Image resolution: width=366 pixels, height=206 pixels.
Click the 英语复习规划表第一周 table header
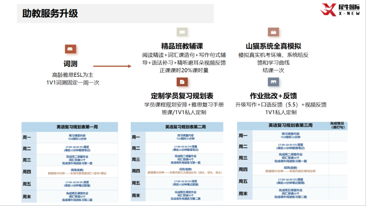pos(77,127)
